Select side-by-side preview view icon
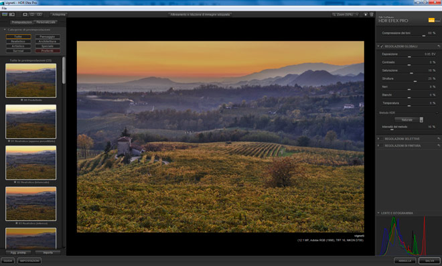Viewport: 442px width, 266px height. coord(40,14)
